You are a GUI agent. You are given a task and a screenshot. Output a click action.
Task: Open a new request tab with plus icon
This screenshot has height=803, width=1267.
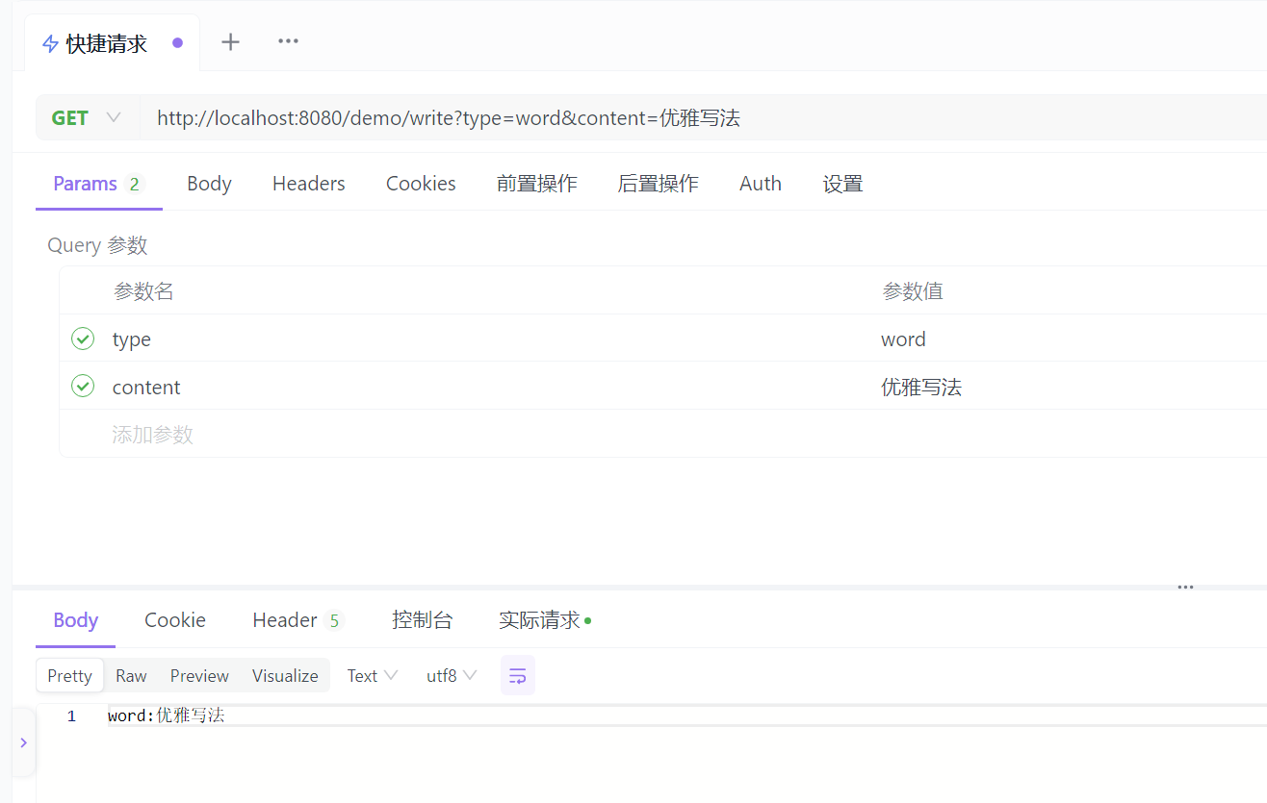tap(230, 41)
